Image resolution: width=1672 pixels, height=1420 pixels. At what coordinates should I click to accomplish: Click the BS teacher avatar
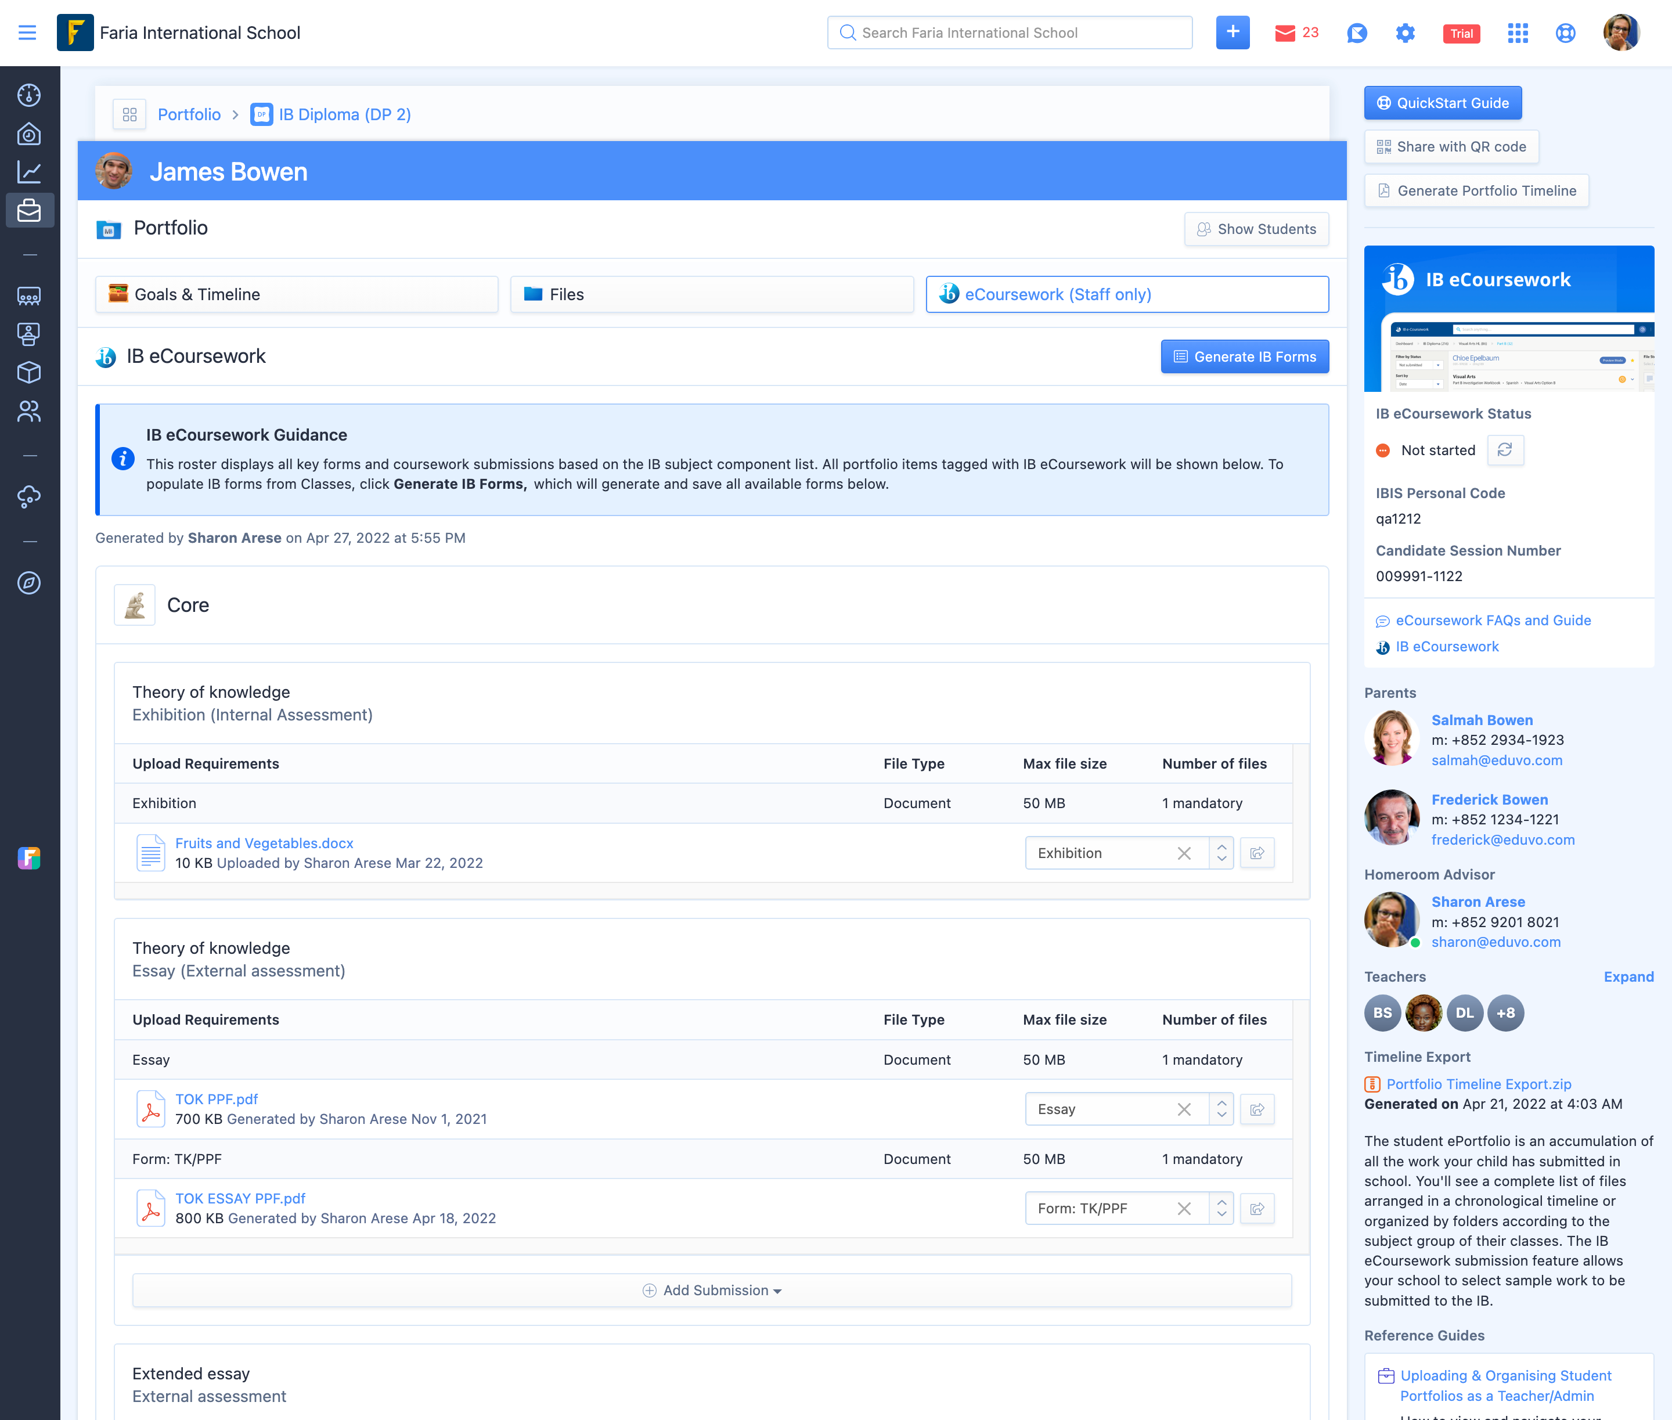point(1382,1012)
